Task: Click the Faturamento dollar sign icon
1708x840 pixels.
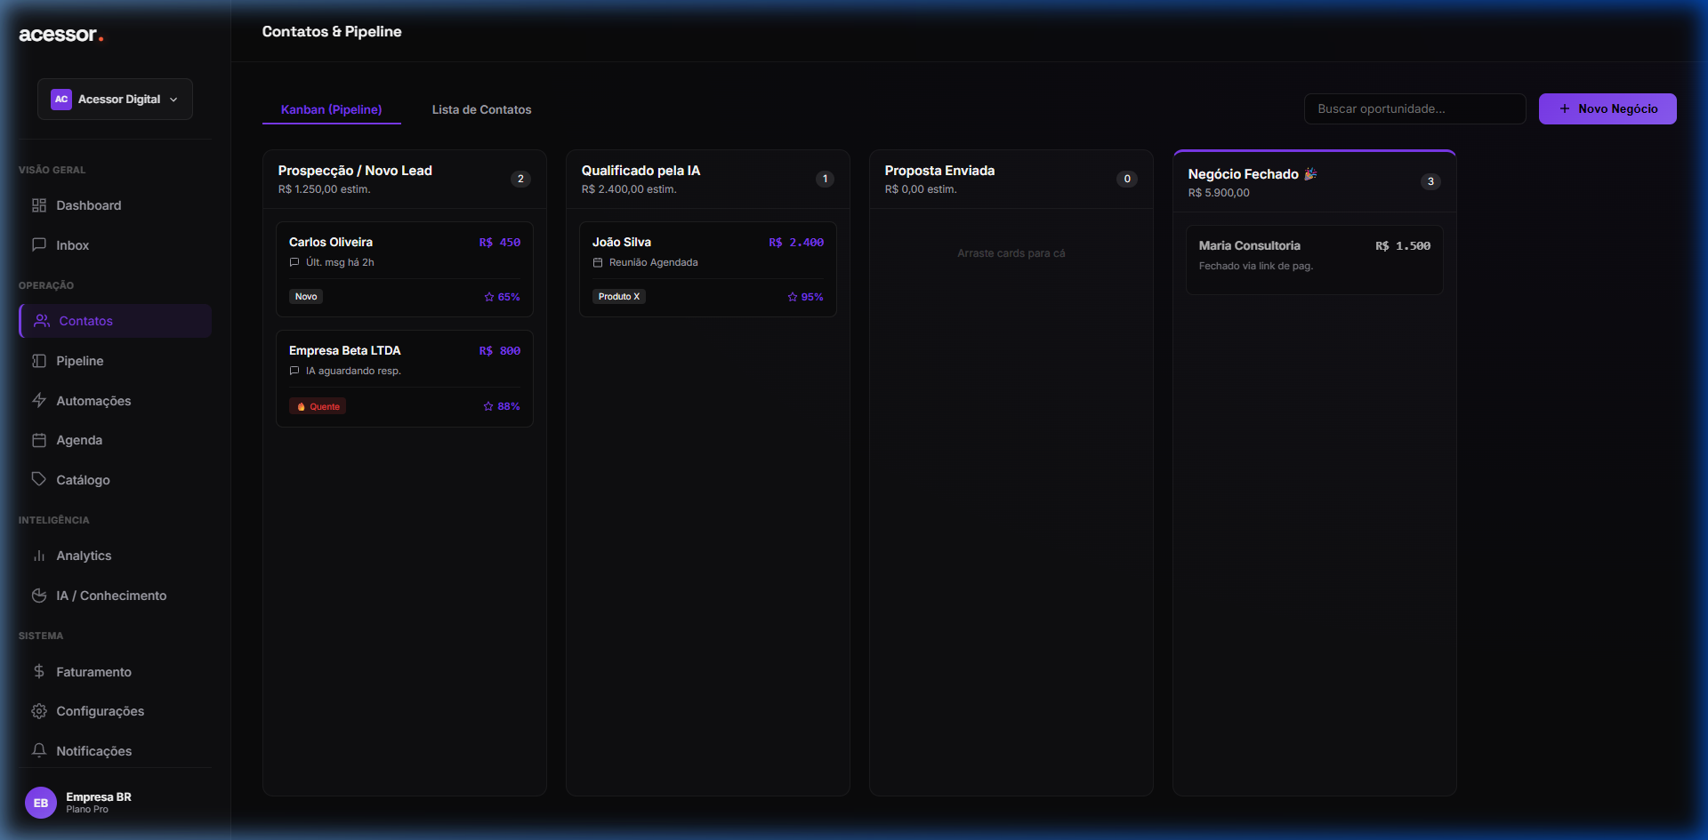Action: coord(39,671)
